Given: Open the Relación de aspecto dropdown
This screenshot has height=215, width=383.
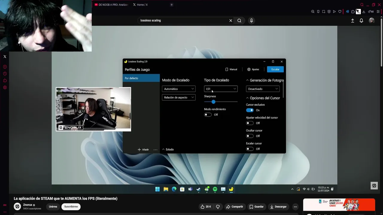Looking at the screenshot, I should (x=179, y=97).
